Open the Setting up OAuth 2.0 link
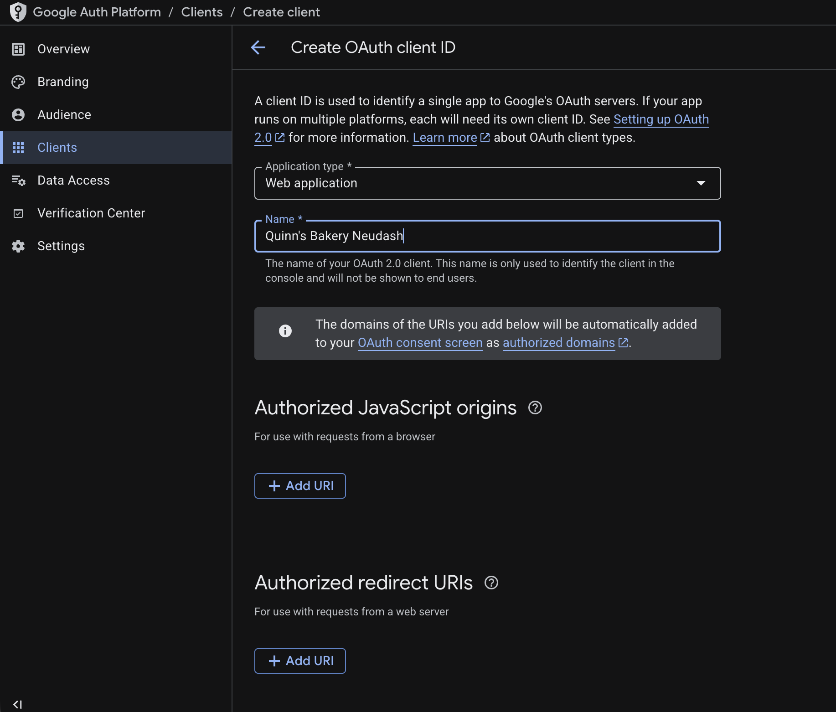 click(x=661, y=119)
